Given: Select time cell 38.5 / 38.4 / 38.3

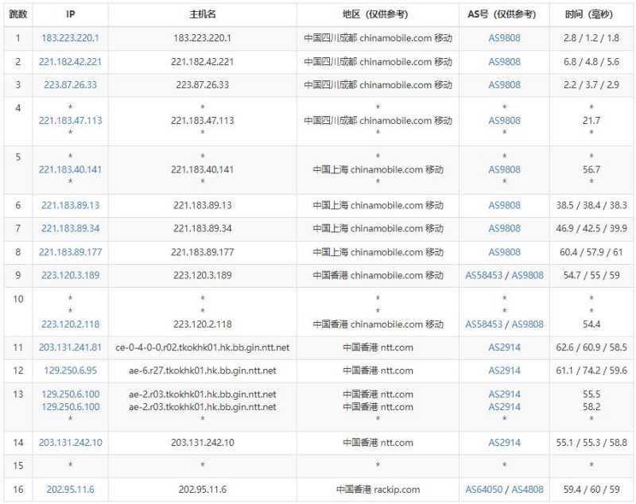Looking at the screenshot, I should (x=591, y=205).
